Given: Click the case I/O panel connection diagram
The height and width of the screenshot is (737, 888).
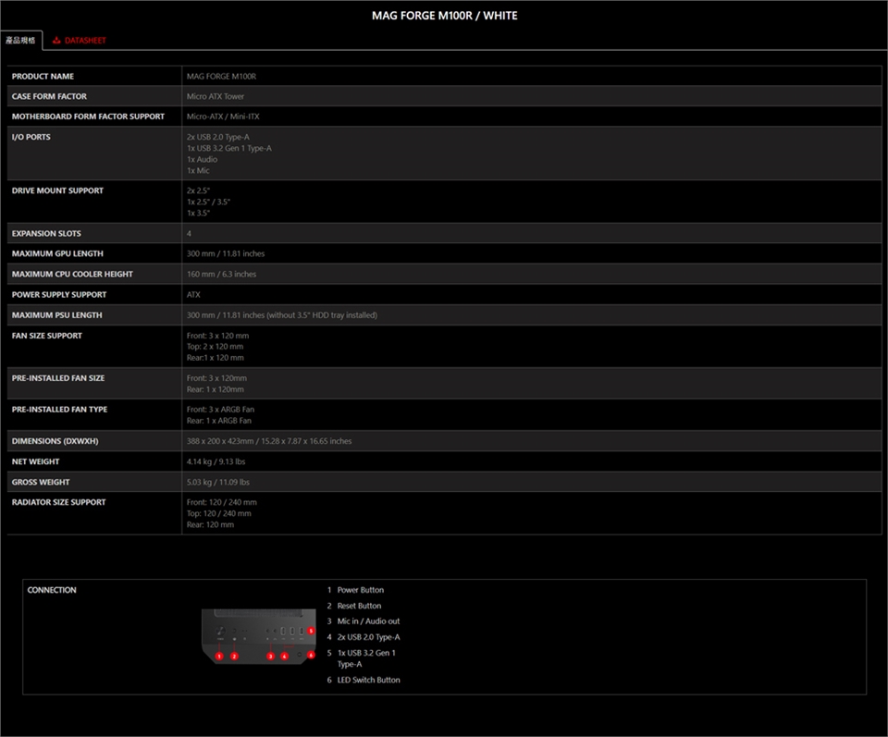Looking at the screenshot, I should pyautogui.click(x=259, y=635).
